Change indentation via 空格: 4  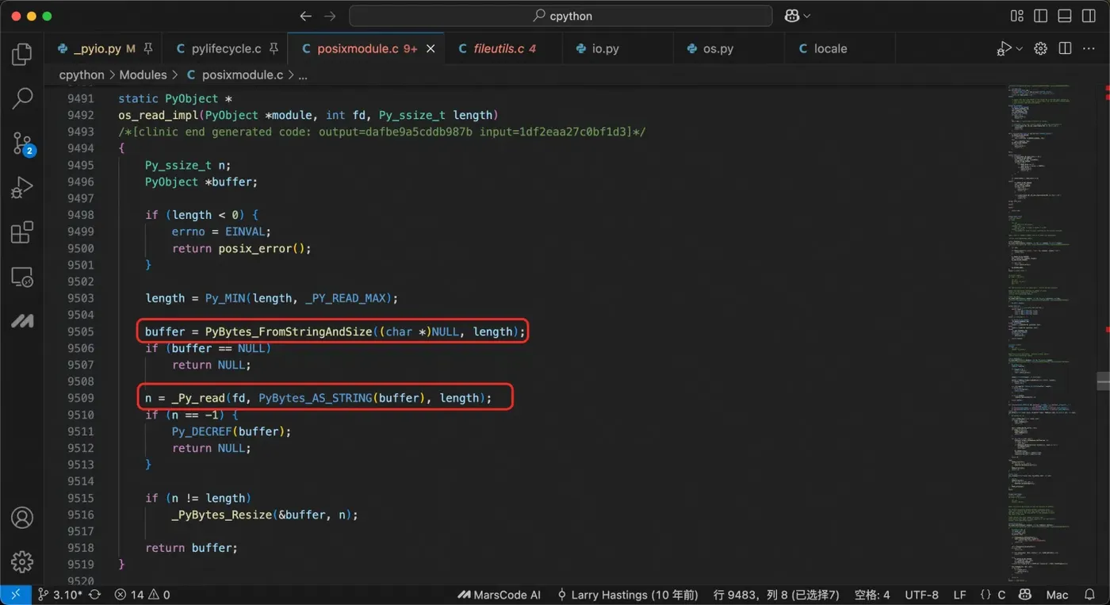[x=872, y=595]
